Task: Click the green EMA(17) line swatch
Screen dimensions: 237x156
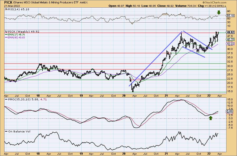Action: click(6, 34)
